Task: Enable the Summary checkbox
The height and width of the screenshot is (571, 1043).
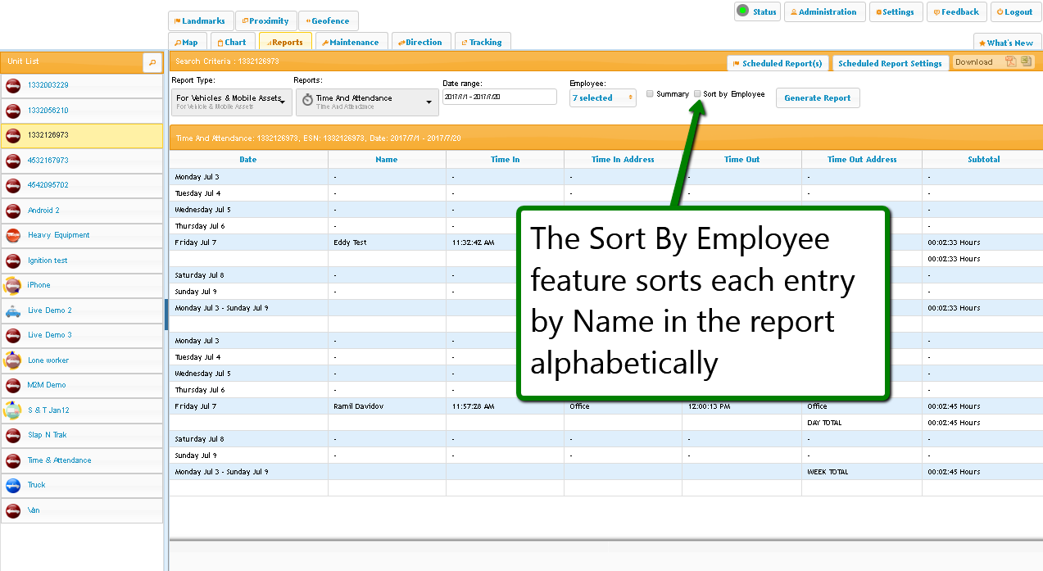Action: (x=650, y=94)
